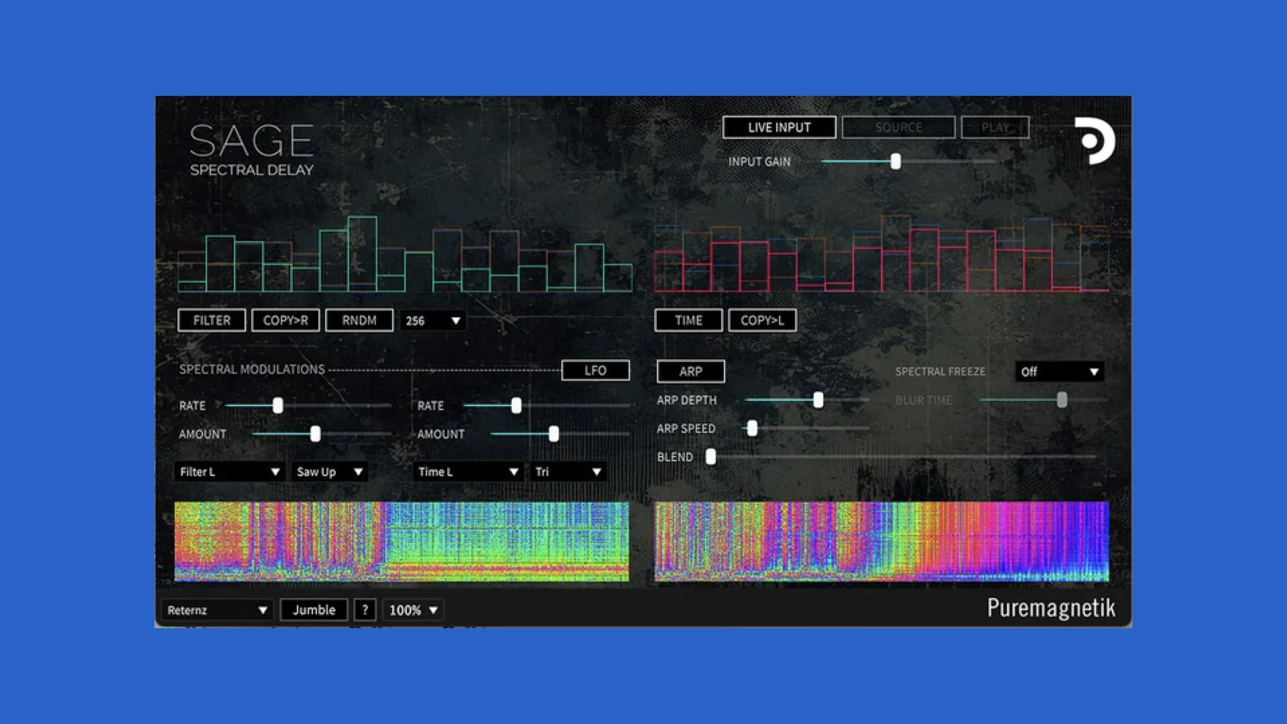Toggle the LIVE INPUT mode

click(x=779, y=127)
